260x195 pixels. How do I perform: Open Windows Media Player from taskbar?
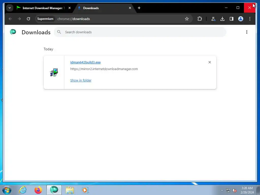85,190
